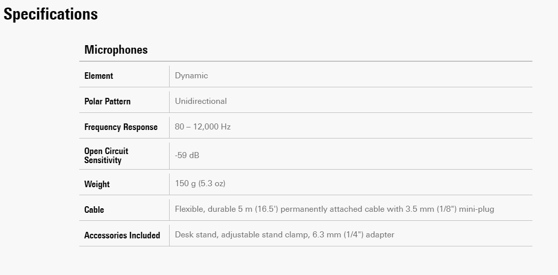Click the Cable row label

[94, 210]
